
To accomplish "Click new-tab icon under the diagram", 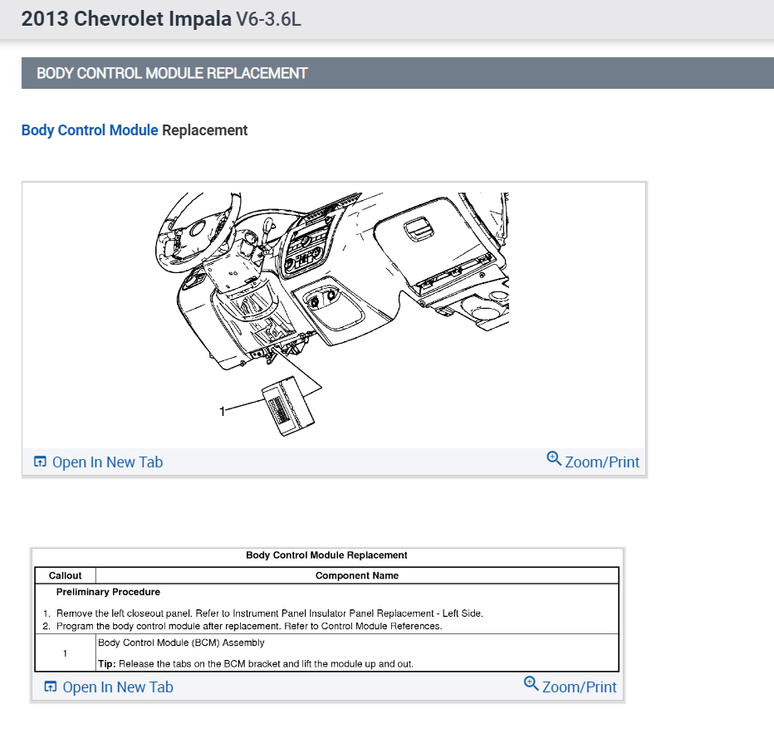I will [x=40, y=462].
